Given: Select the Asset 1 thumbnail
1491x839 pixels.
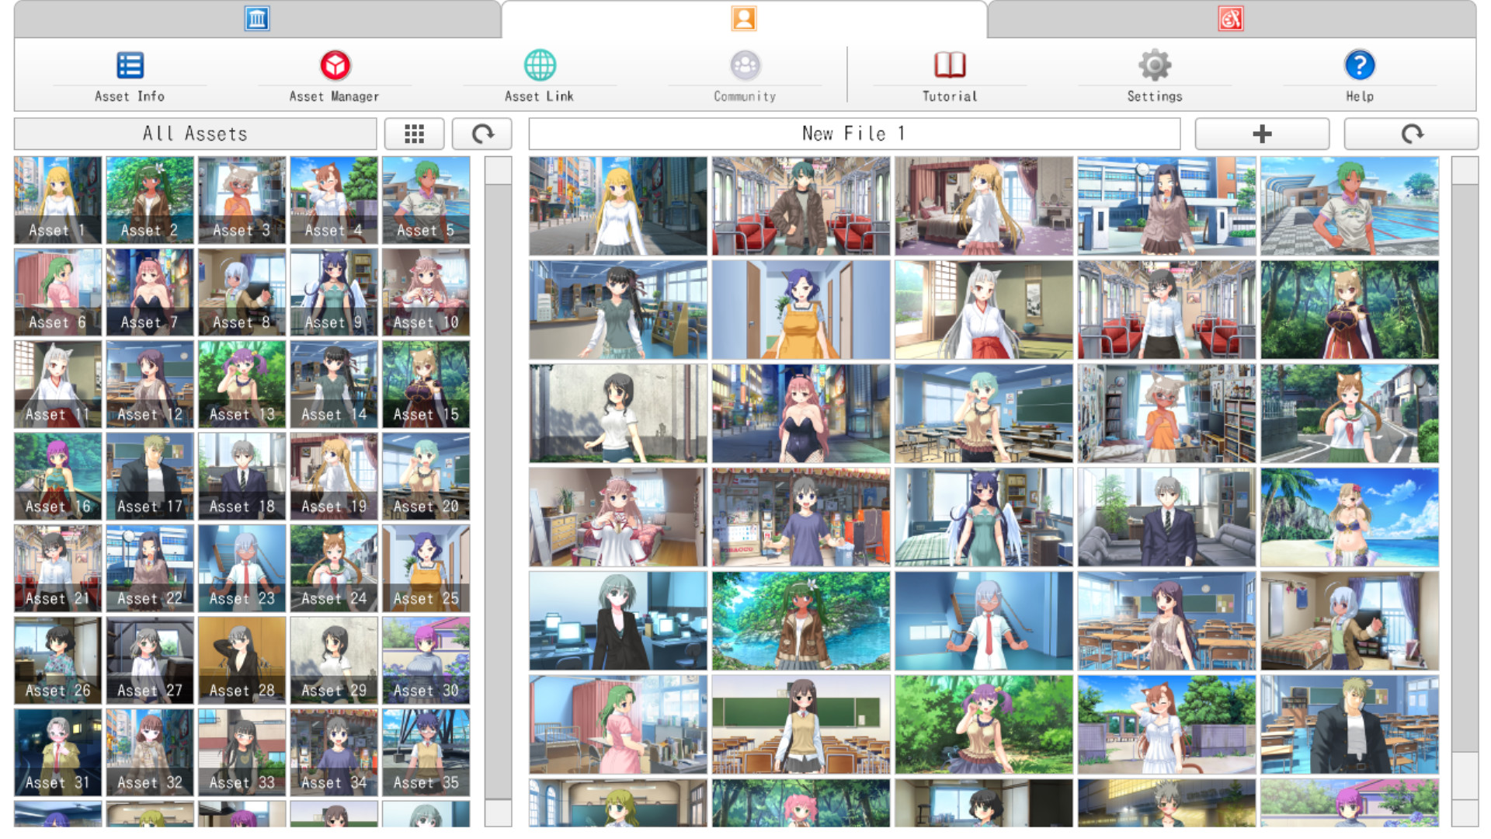Looking at the screenshot, I should tap(57, 200).
